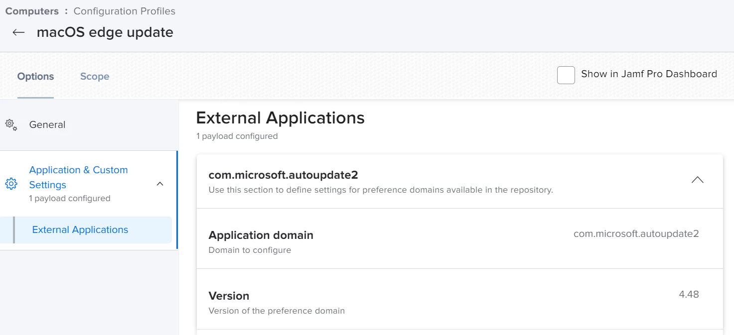Click the 'Use this section to define settings' description
This screenshot has height=335, width=734.
[381, 190]
